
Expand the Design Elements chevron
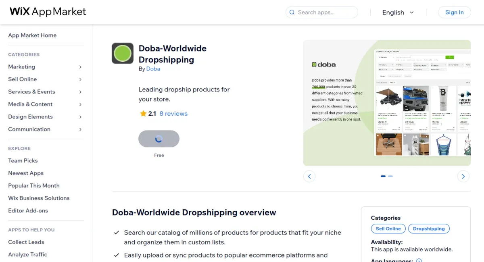pos(80,117)
